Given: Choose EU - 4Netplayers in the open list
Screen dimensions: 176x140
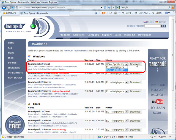Looking at the screenshot, I should tap(117, 67).
